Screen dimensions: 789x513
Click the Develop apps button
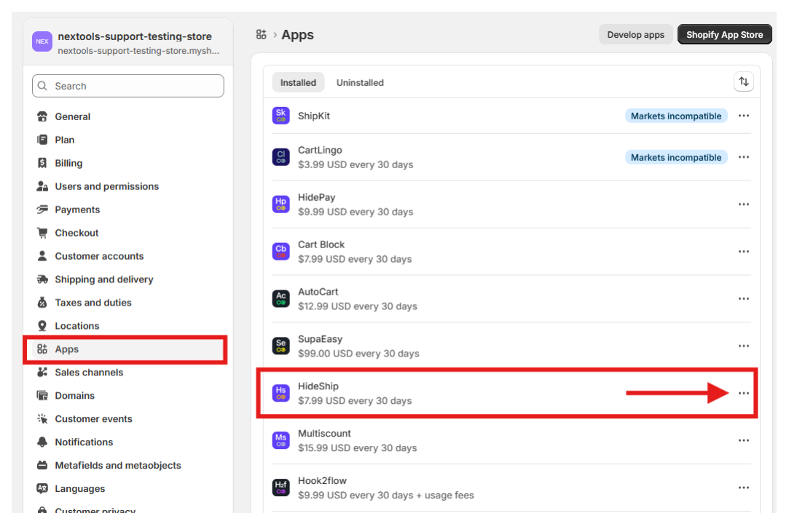(635, 35)
